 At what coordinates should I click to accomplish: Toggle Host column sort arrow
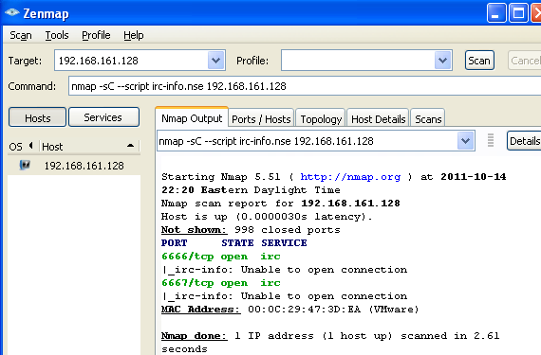pos(130,146)
